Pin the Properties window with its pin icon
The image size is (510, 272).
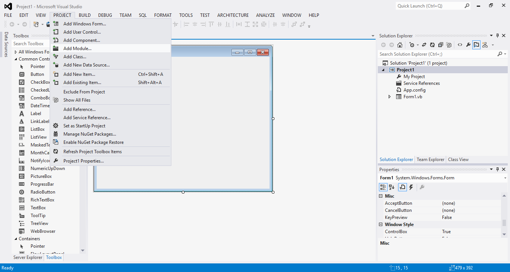[497, 169]
